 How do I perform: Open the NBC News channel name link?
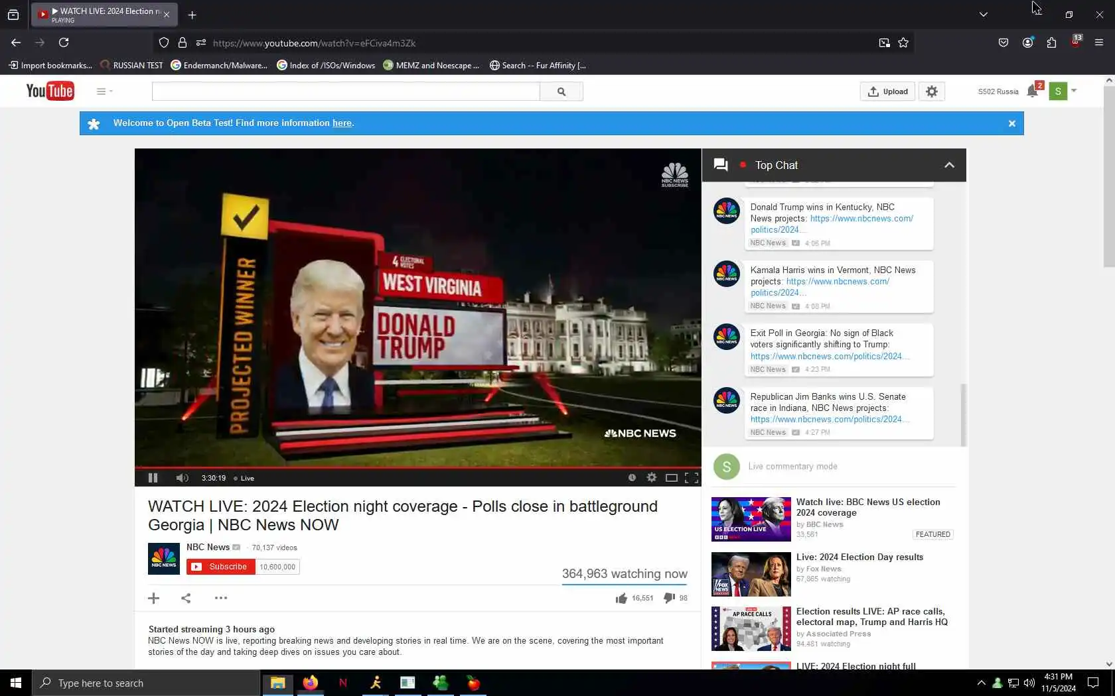pyautogui.click(x=208, y=547)
